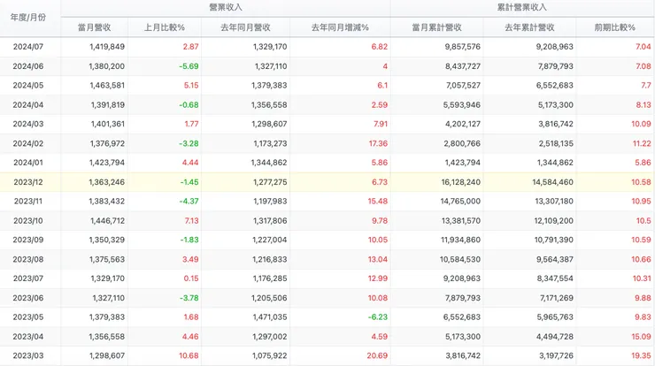Click the 7.04 period comparison cell
655x366 pixels.
(x=643, y=47)
